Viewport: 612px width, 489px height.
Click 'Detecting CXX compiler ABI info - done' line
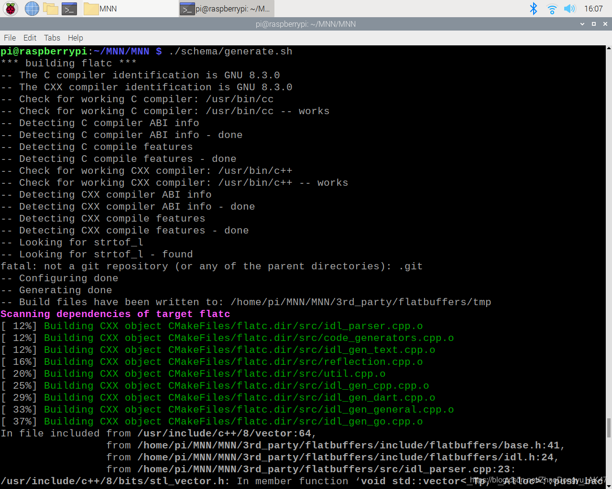click(128, 207)
